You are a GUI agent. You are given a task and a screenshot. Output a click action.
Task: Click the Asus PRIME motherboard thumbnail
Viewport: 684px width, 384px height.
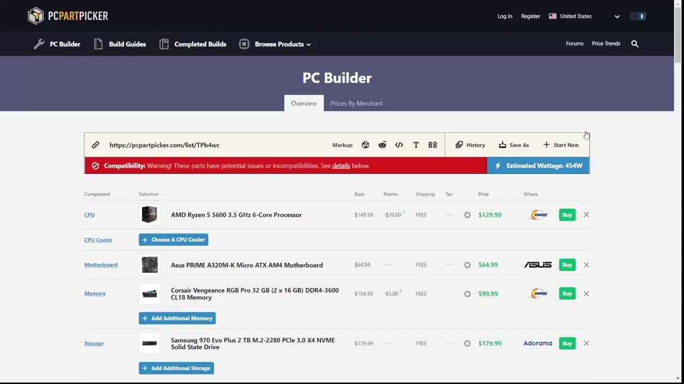point(150,265)
